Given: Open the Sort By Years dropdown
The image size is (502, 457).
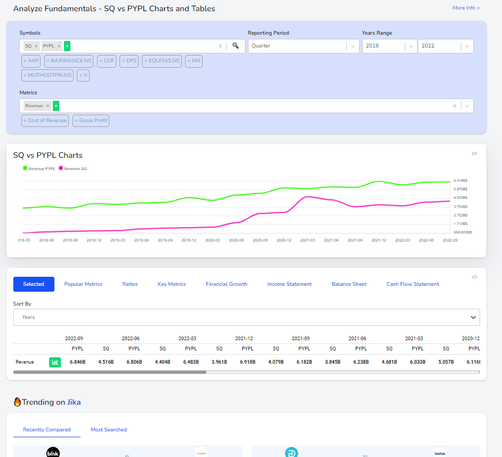Looking at the screenshot, I should point(246,317).
